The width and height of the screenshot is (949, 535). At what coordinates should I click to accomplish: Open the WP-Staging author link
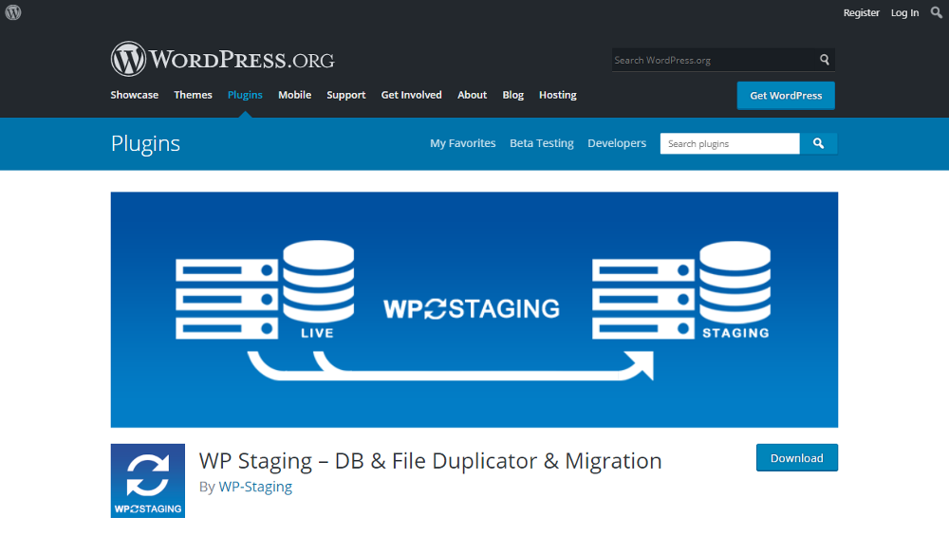255,488
